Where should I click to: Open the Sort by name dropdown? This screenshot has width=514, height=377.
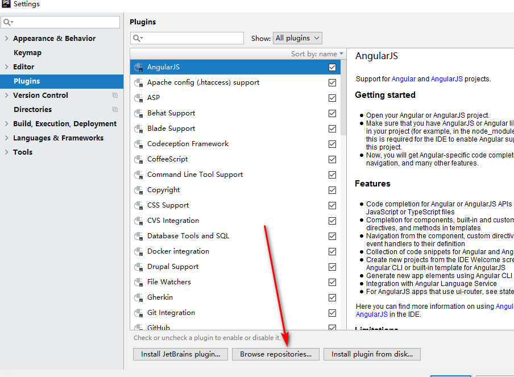(x=317, y=54)
